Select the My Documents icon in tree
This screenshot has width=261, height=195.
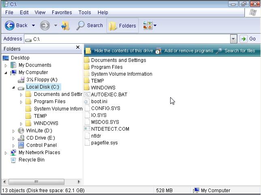click(x=13, y=65)
